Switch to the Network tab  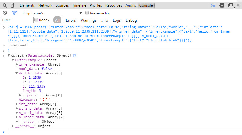45,5
